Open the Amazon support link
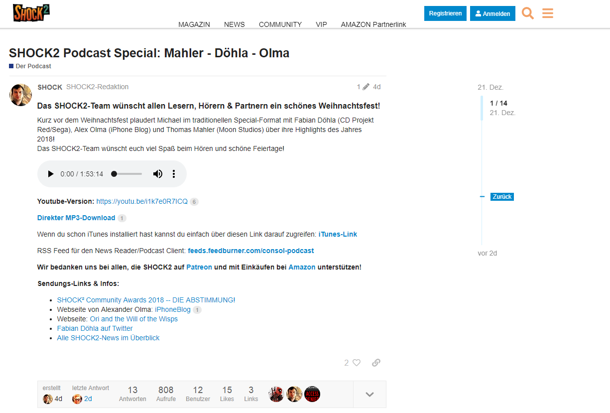 (x=302, y=268)
